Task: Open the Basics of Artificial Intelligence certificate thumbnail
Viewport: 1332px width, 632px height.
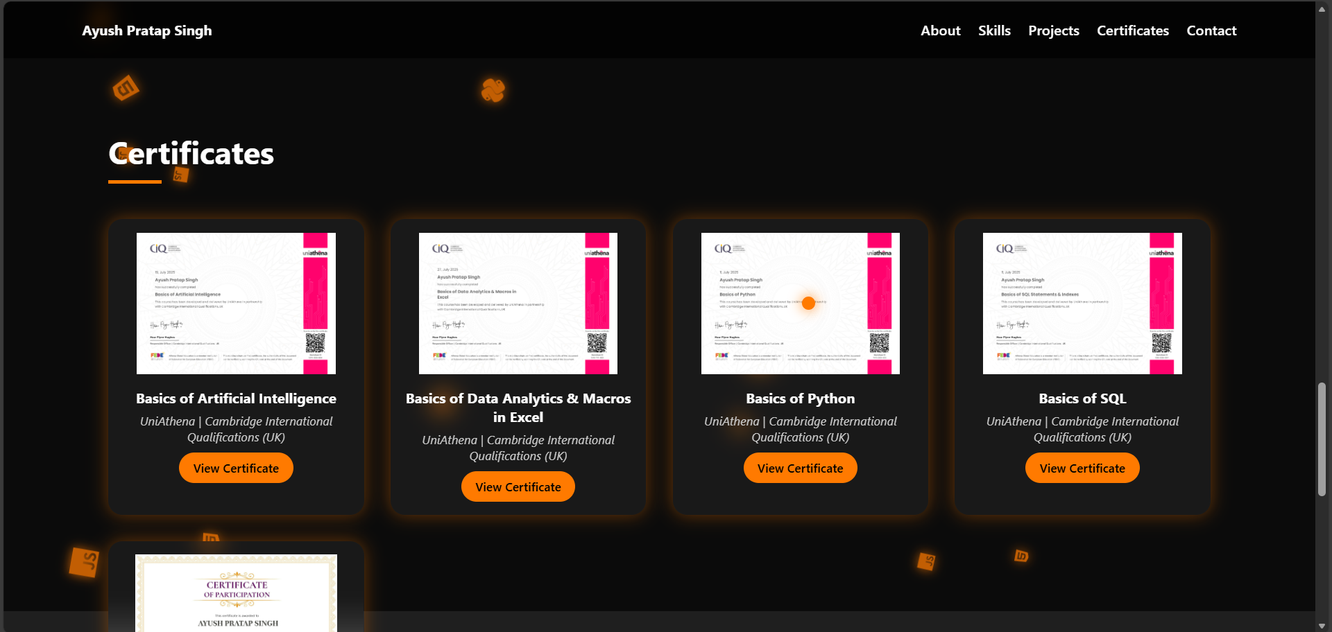Action: [x=236, y=304]
